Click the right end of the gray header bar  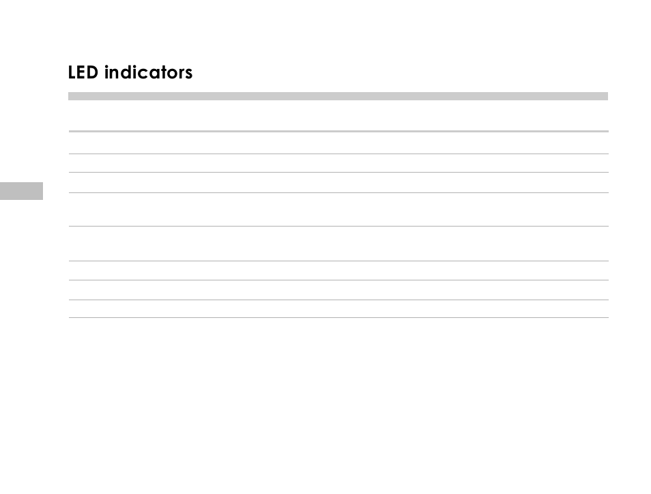[x=605, y=96]
